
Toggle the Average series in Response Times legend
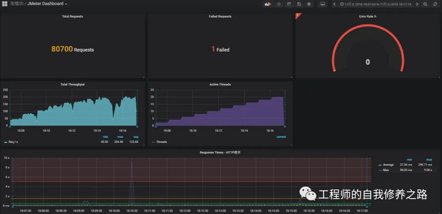386,164
